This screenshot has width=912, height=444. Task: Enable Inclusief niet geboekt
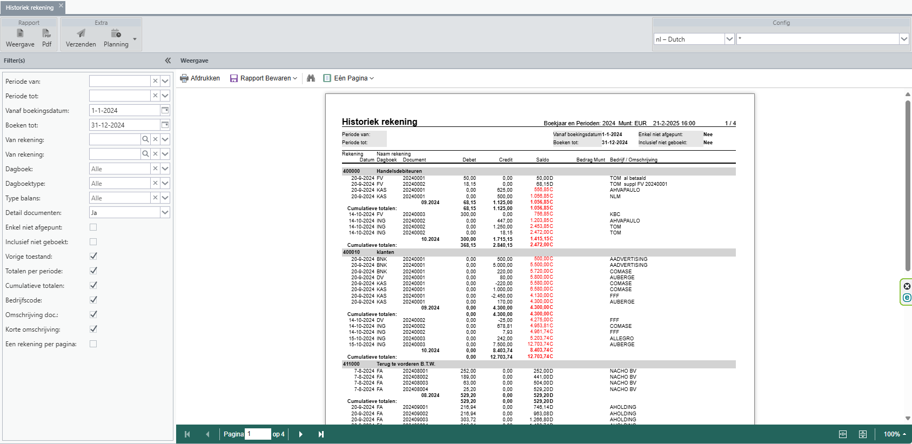click(93, 242)
